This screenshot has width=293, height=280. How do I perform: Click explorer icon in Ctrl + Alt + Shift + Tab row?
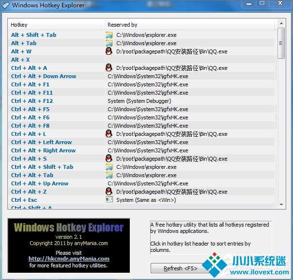click(x=109, y=167)
